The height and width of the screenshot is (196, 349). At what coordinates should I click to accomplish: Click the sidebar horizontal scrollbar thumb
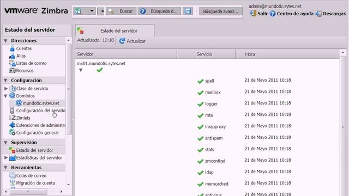click(28, 192)
